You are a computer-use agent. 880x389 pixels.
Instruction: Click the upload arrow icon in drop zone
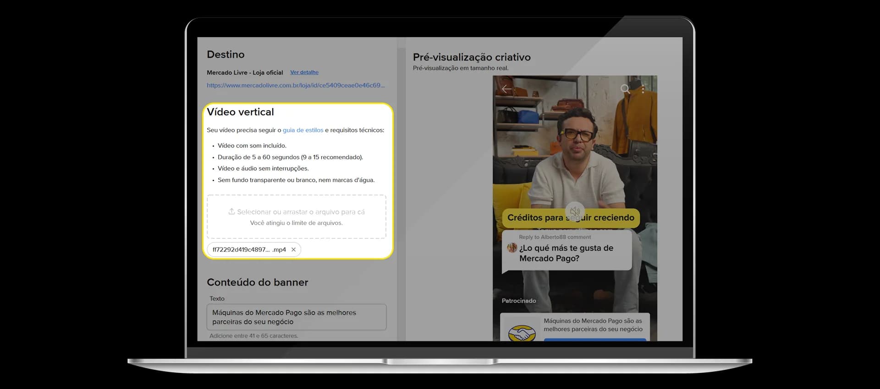point(231,211)
